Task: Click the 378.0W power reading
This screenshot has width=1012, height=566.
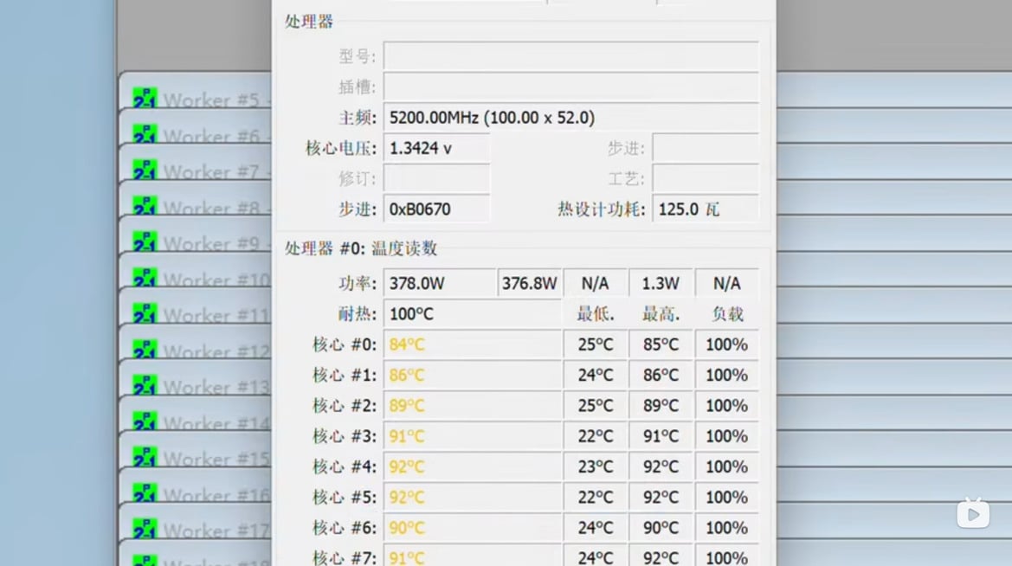Action: pos(440,283)
